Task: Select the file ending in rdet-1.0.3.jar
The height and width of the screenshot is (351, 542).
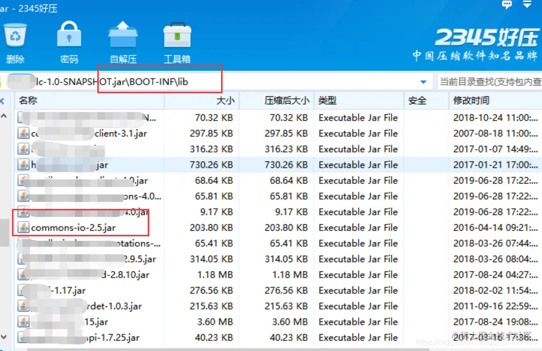Action: [86, 306]
